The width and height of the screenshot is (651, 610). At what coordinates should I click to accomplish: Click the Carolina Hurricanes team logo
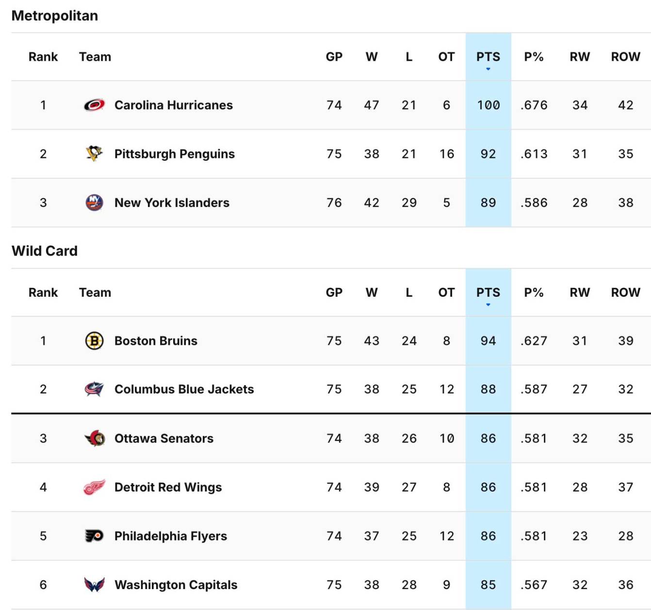95,105
